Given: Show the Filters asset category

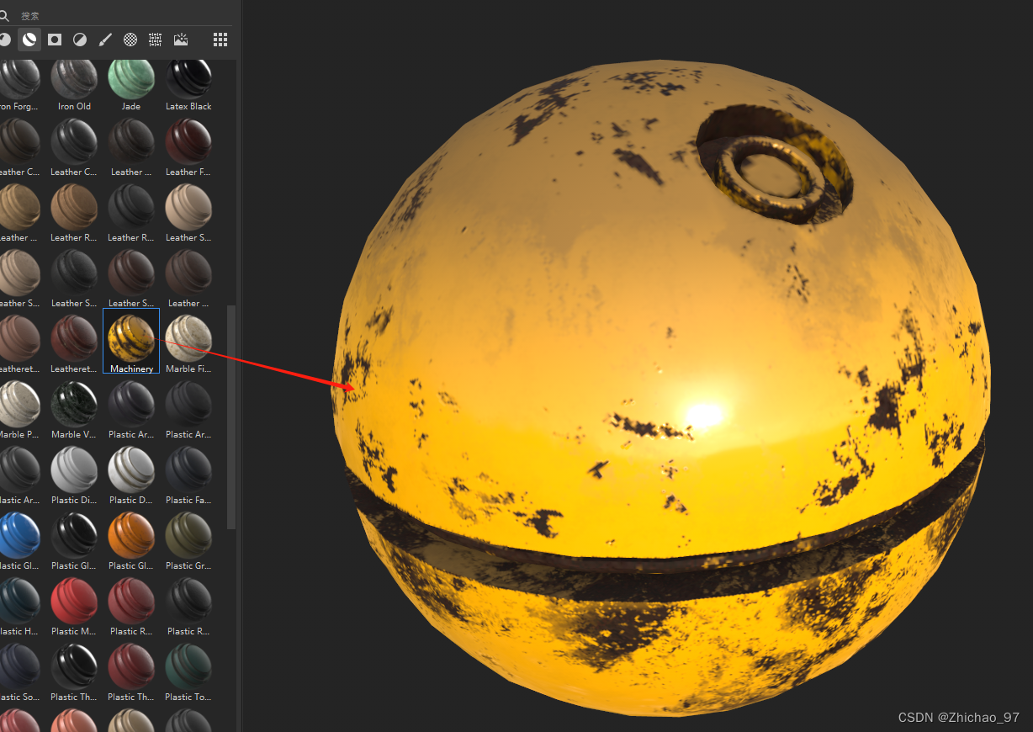Looking at the screenshot, I should [80, 39].
